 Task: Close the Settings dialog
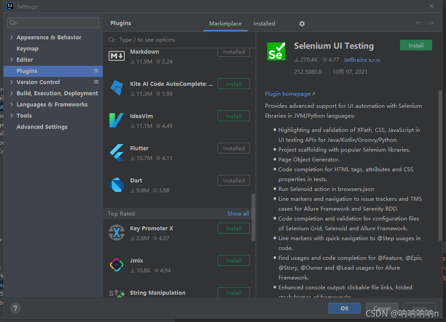coord(432,6)
